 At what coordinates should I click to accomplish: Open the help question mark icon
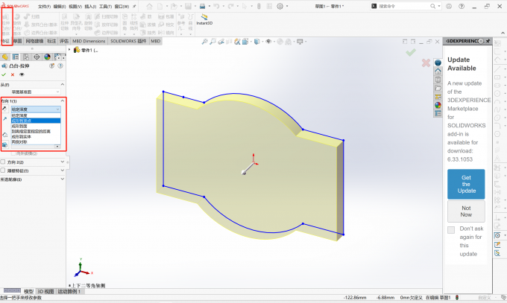462,6
